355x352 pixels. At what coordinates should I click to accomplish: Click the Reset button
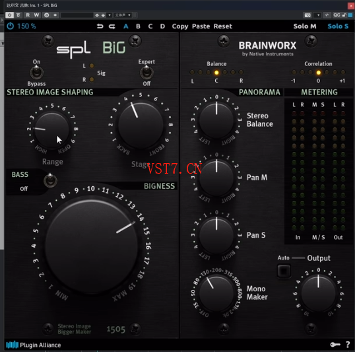[223, 26]
